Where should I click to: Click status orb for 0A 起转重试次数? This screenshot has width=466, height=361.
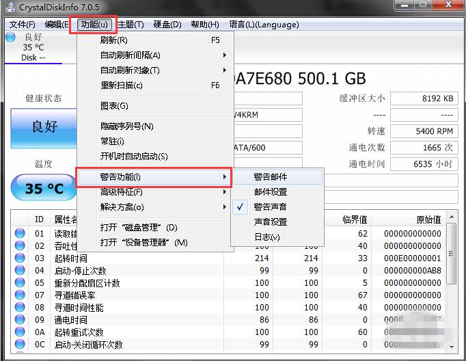pos(20,332)
